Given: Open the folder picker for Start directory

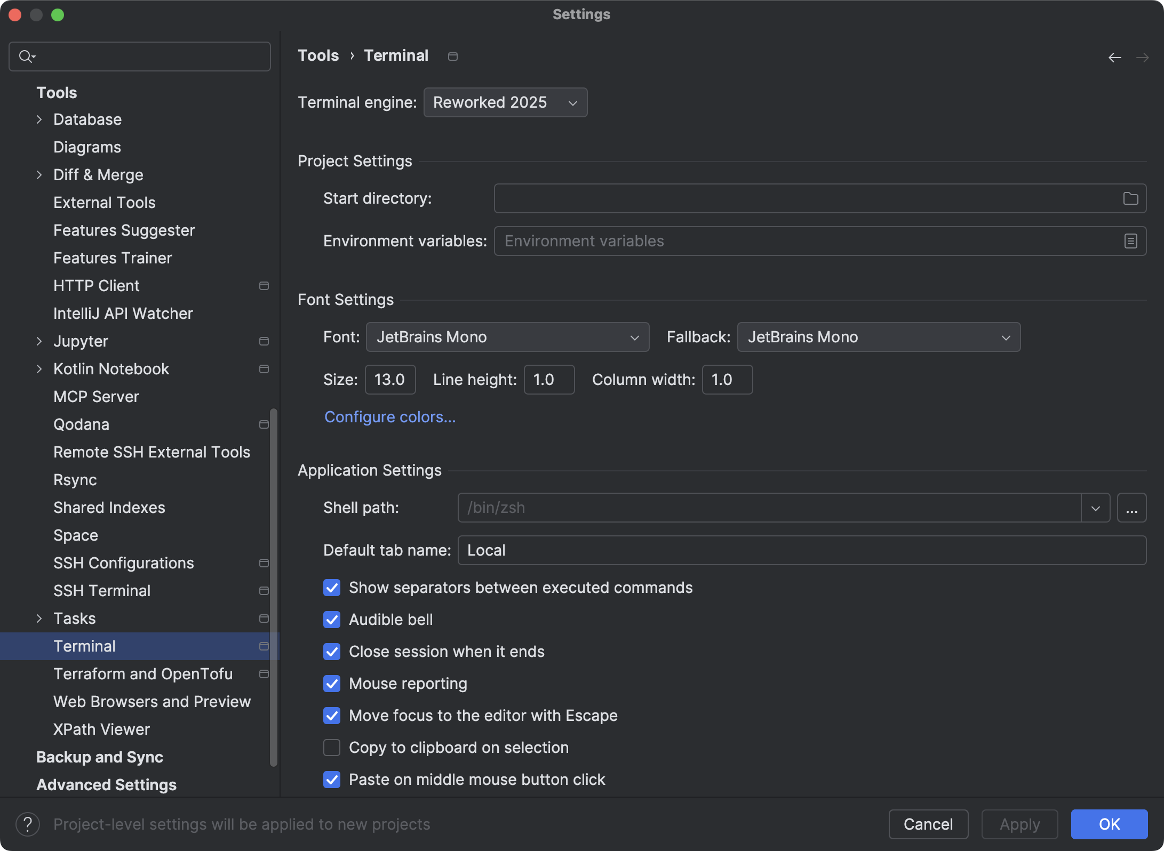Looking at the screenshot, I should [1130, 198].
